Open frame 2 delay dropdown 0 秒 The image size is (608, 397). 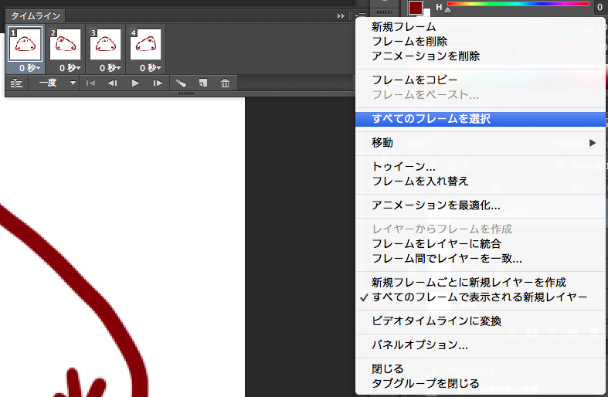tap(70, 68)
